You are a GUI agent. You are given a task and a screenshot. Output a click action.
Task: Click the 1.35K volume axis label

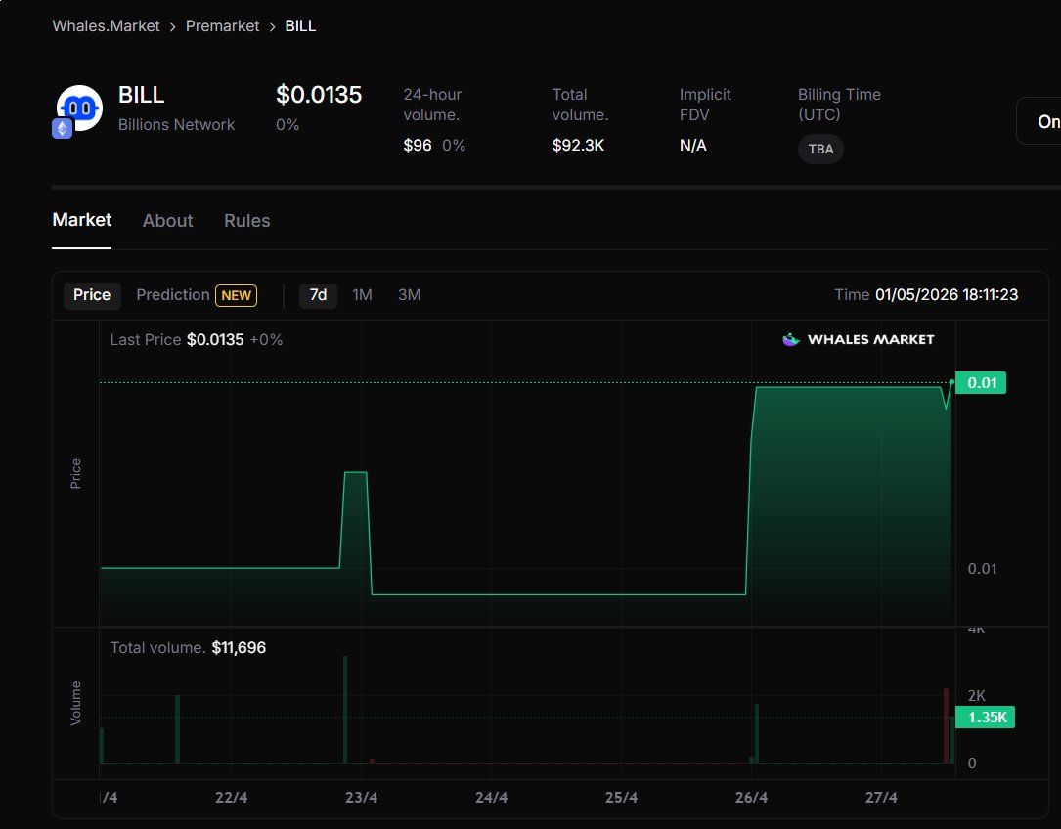coord(986,718)
